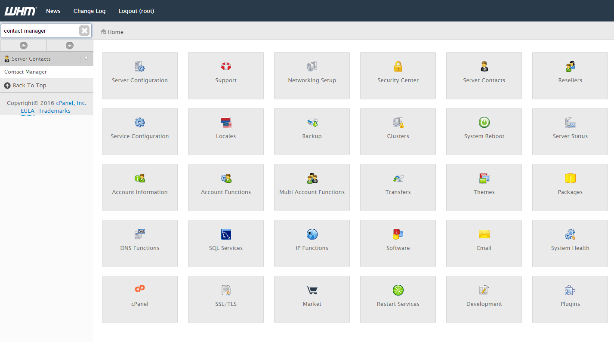Open the EULA link
This screenshot has width=614, height=342.
(28, 111)
